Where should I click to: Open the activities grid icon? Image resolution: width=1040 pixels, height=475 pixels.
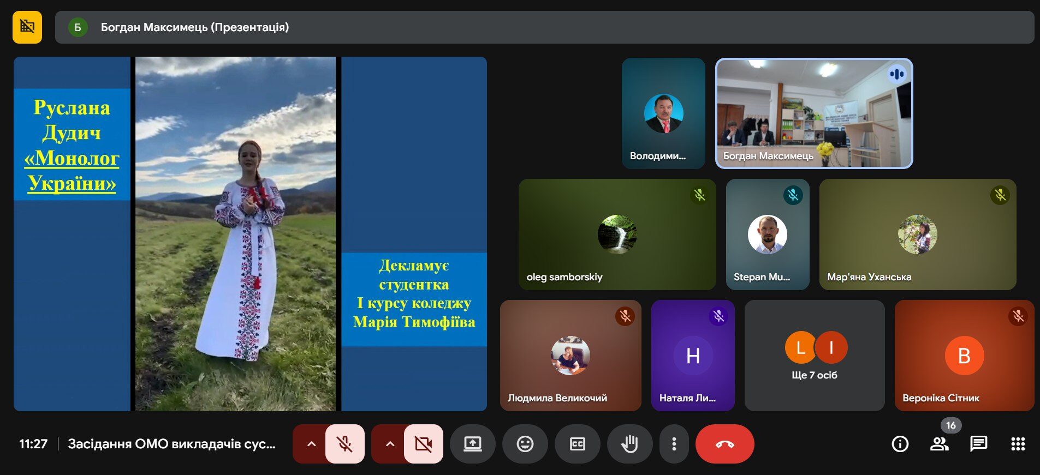pos(1018,444)
